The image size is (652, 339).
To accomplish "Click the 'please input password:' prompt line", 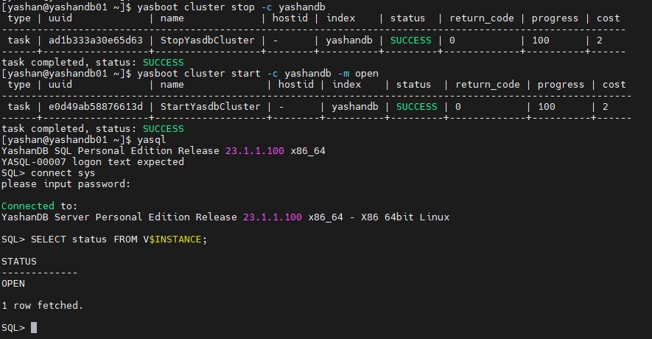I will click(66, 184).
